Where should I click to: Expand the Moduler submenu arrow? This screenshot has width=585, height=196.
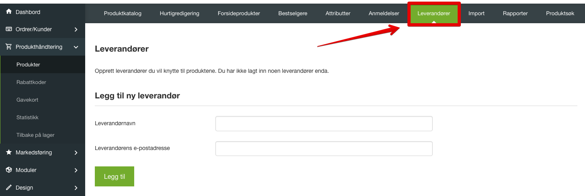tap(76, 170)
